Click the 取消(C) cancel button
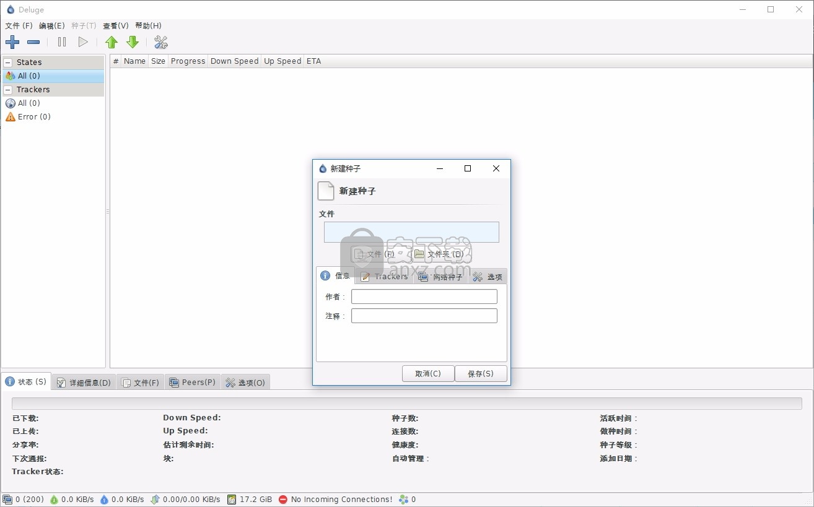The height and width of the screenshot is (507, 814). click(428, 373)
